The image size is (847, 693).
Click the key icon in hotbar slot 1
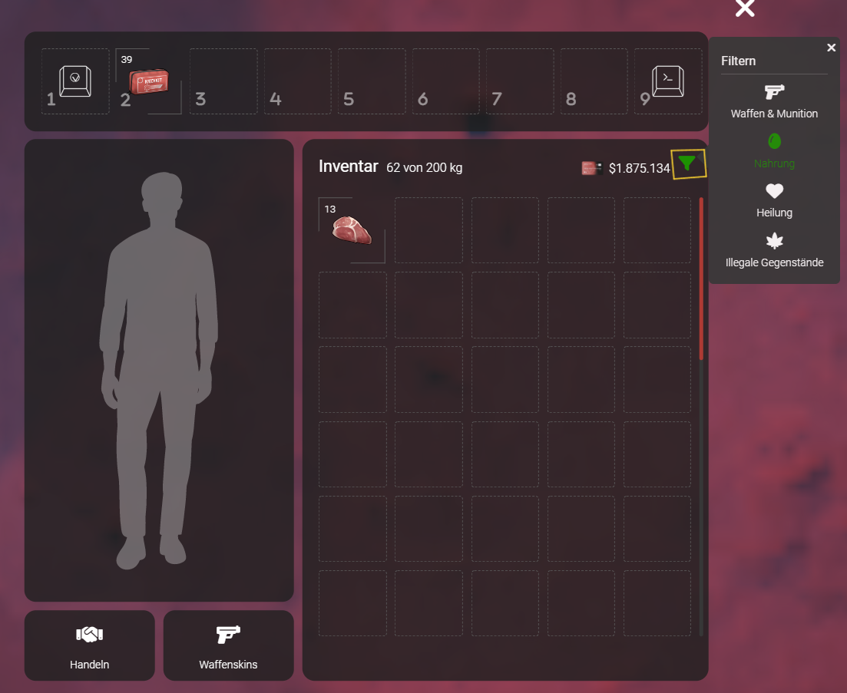click(75, 81)
